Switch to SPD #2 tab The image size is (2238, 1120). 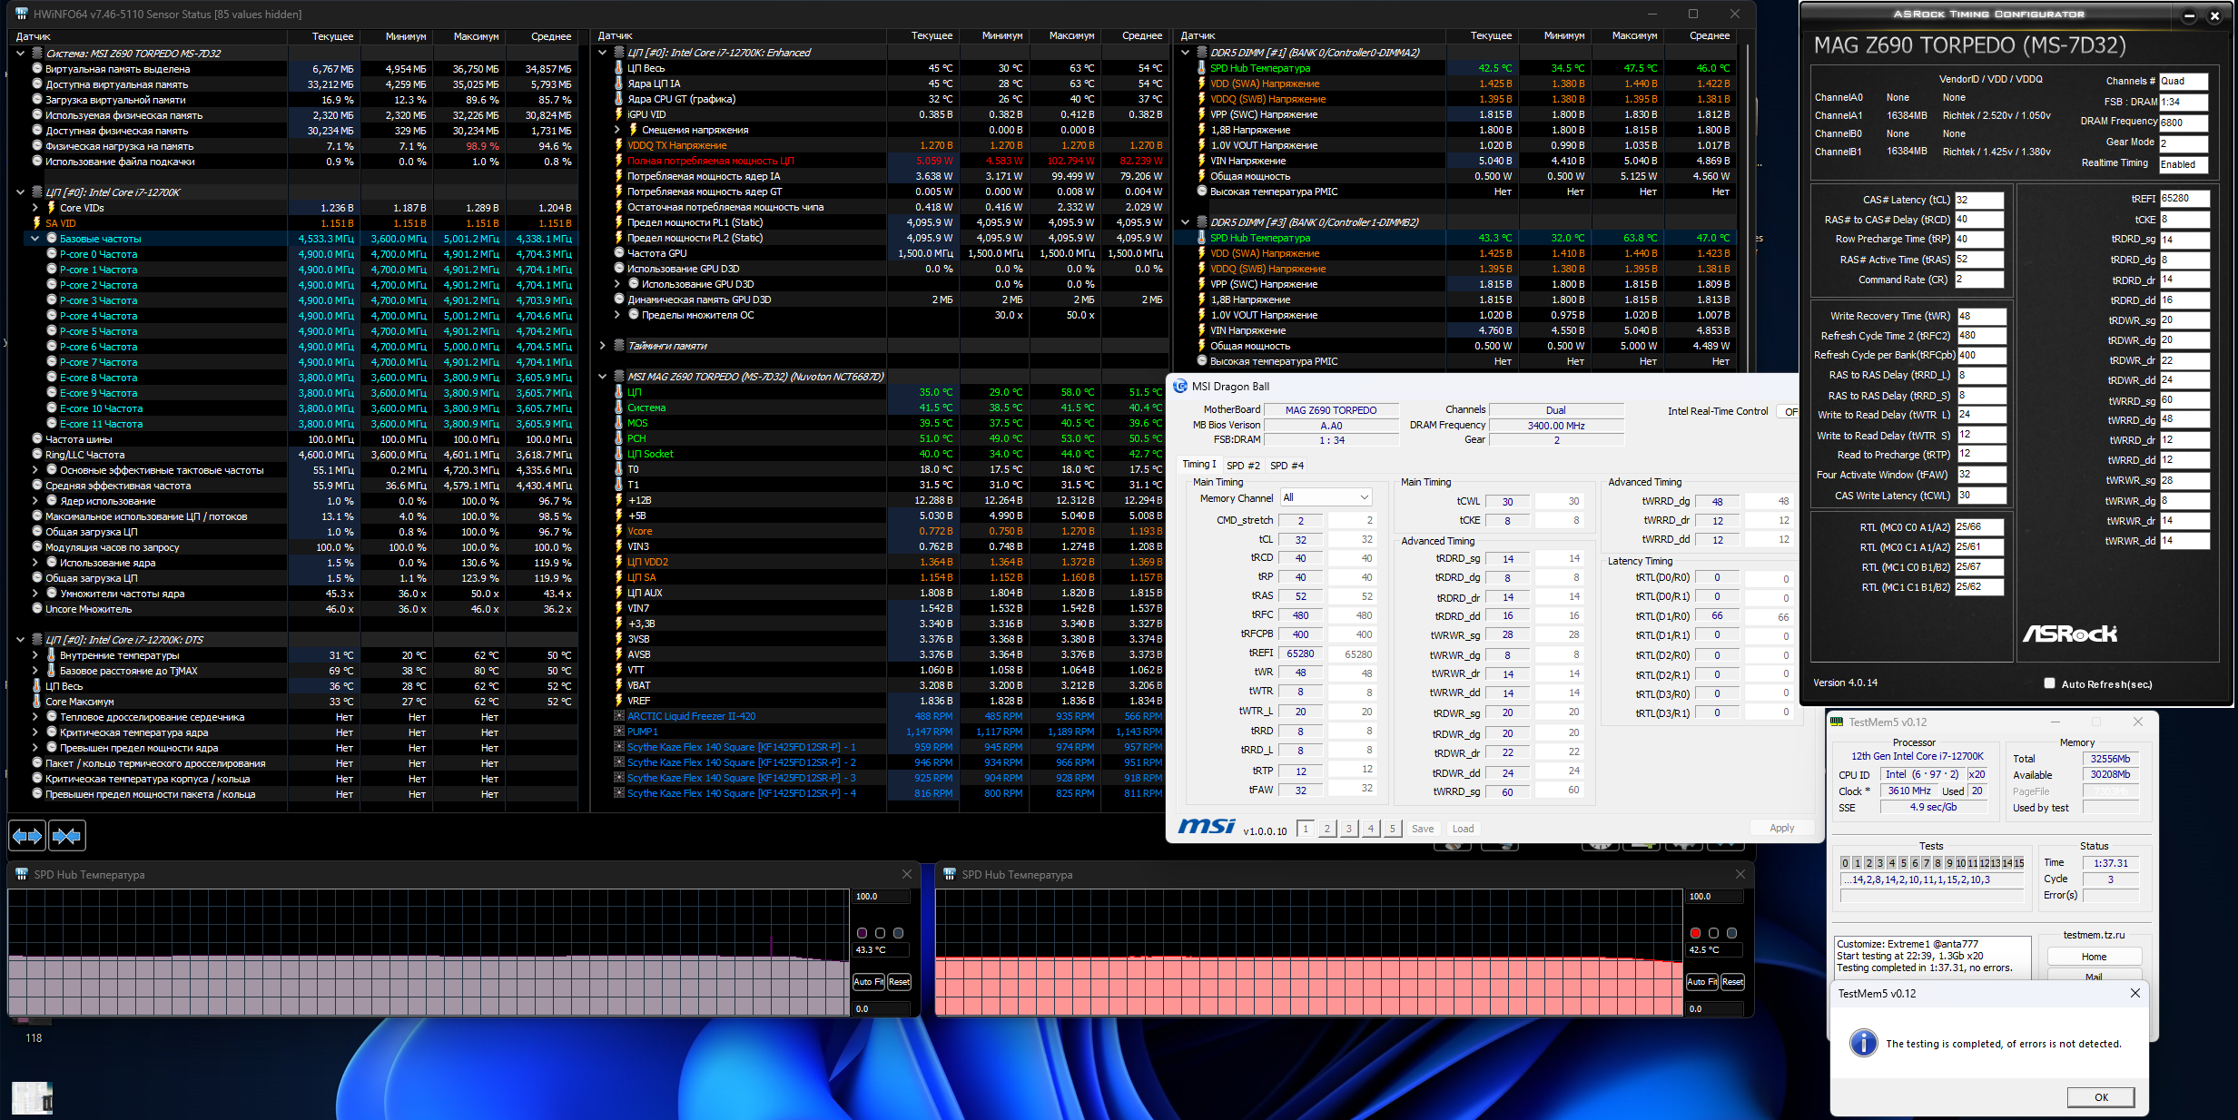pos(1243,466)
